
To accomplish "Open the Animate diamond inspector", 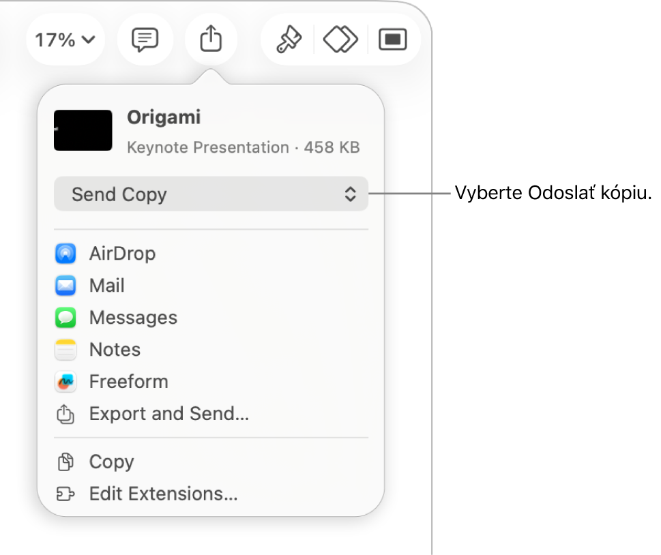I will point(340,39).
